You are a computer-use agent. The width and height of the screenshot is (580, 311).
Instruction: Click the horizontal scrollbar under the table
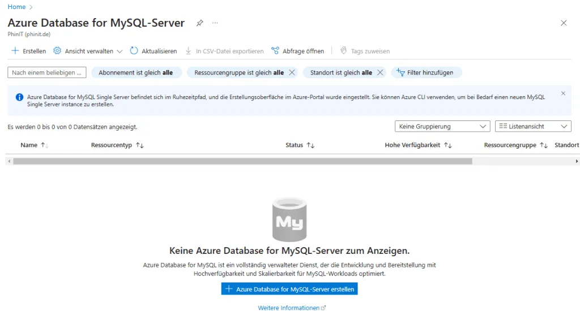[x=242, y=161]
